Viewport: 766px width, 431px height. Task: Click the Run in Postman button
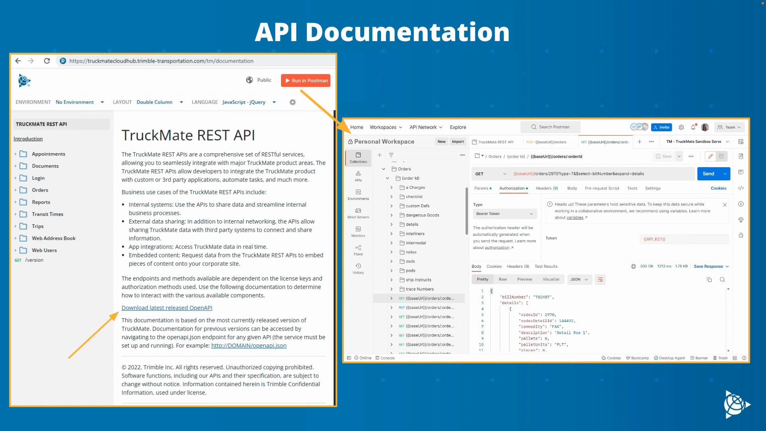coord(306,80)
